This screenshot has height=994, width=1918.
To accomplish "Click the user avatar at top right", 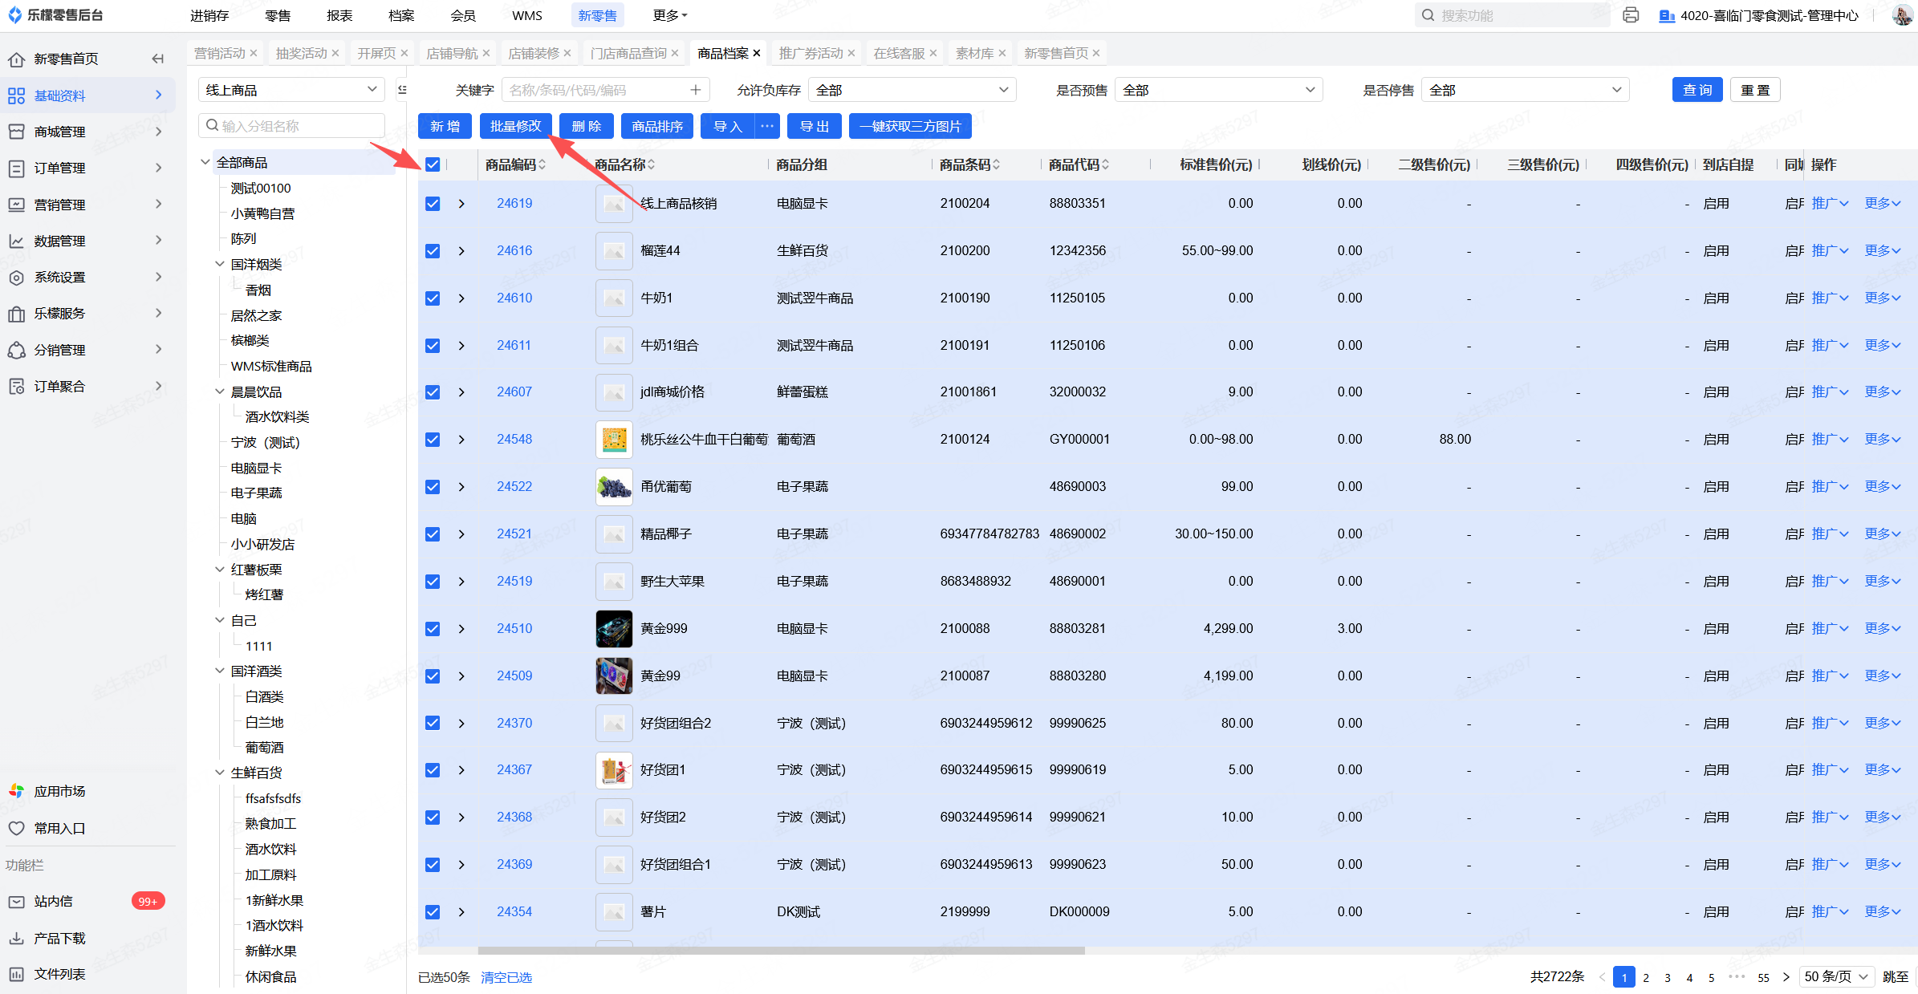I will [1901, 15].
